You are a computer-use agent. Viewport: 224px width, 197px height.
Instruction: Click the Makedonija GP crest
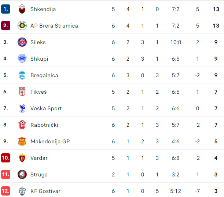pyautogui.click(x=22, y=141)
